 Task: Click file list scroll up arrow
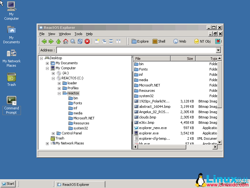click(220, 58)
